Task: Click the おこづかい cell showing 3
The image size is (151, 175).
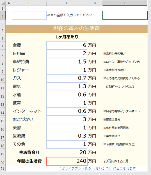Action: click(x=67, y=120)
